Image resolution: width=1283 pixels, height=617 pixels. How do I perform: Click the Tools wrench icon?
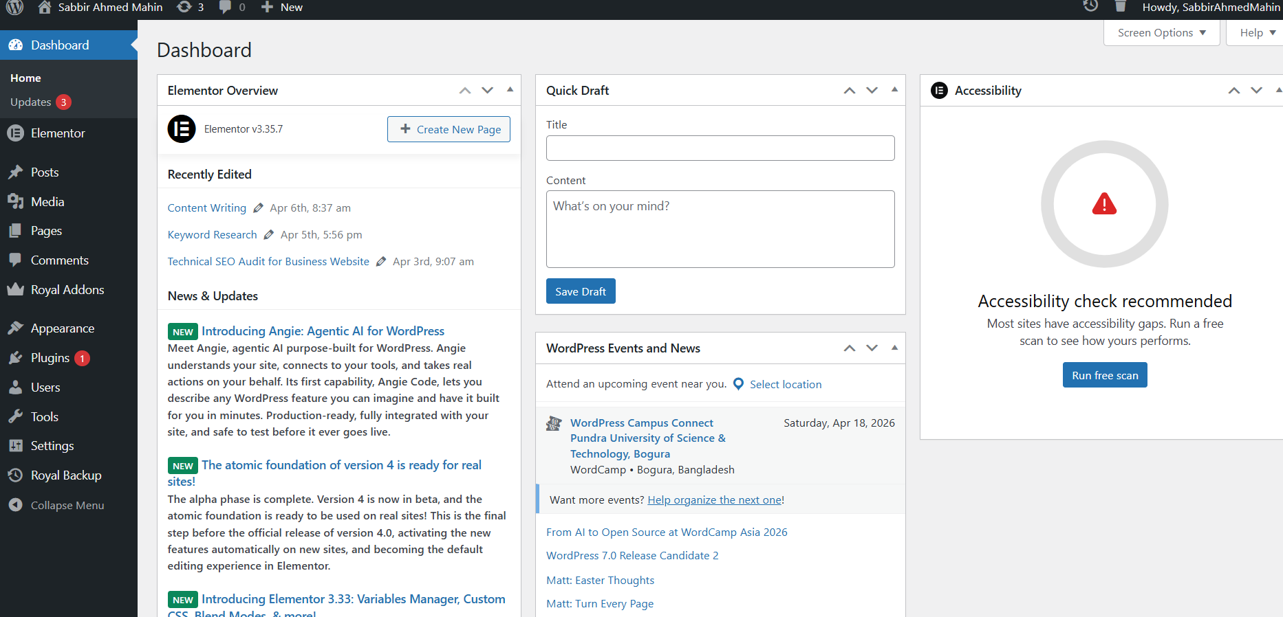(16, 416)
